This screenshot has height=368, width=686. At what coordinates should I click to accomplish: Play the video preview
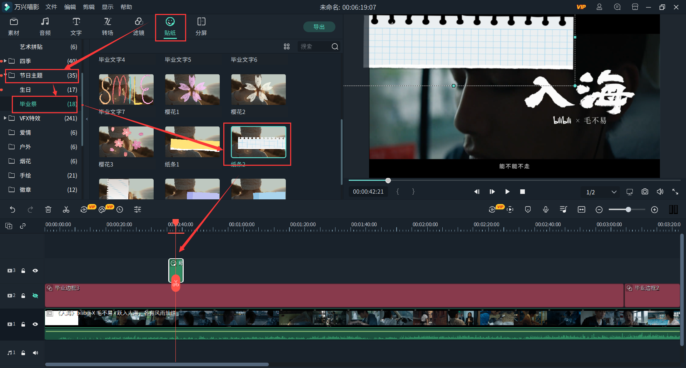click(507, 192)
